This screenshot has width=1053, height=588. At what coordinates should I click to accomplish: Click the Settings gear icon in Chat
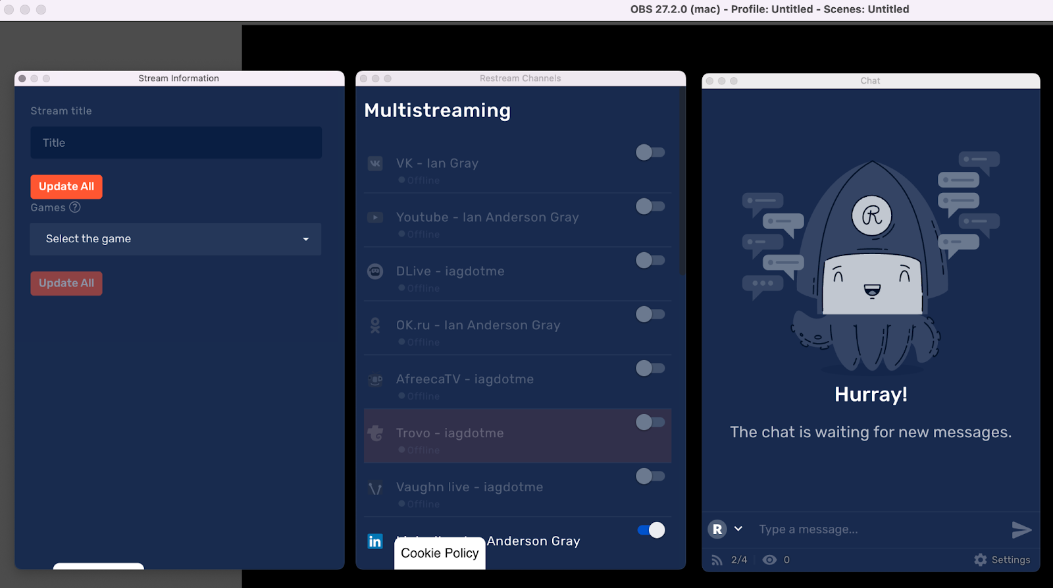coord(981,560)
